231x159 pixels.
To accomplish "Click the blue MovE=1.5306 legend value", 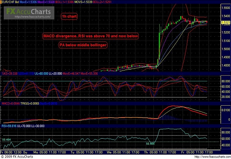I will tap(28, 2).
